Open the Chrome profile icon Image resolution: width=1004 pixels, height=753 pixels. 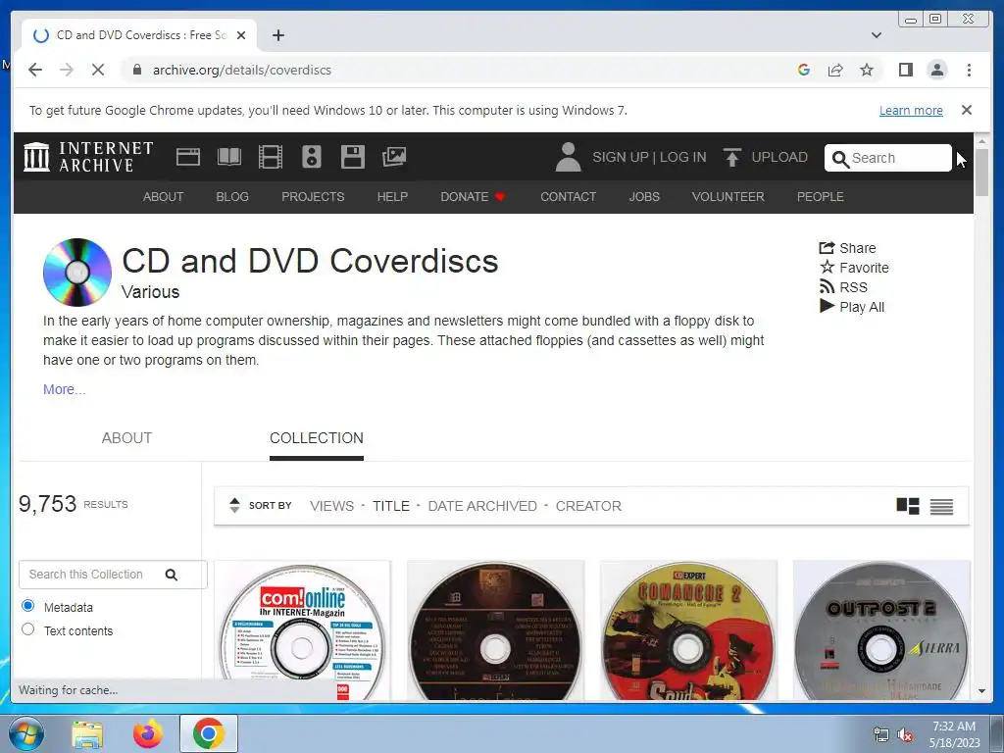936,70
